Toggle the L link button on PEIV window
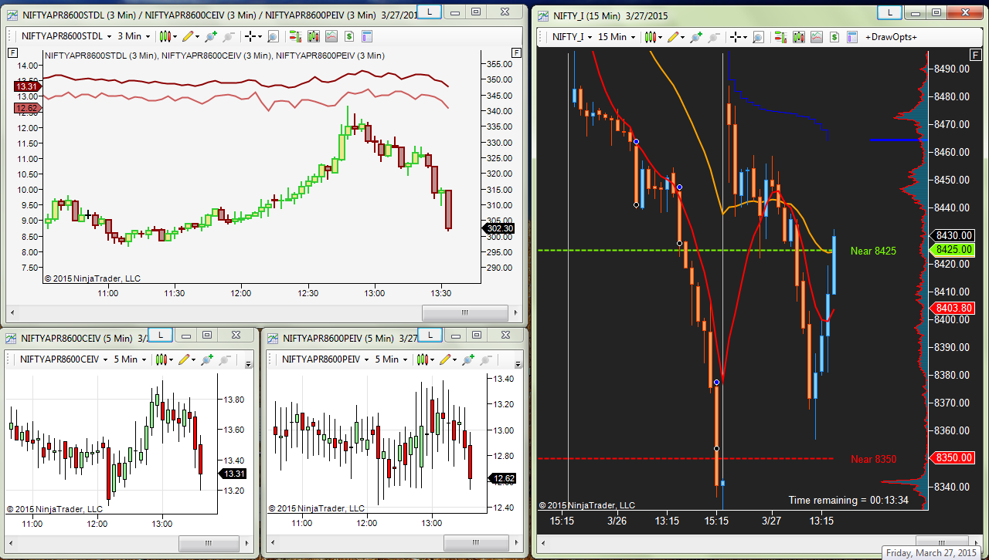Screen dimensions: 989x560 [430, 335]
